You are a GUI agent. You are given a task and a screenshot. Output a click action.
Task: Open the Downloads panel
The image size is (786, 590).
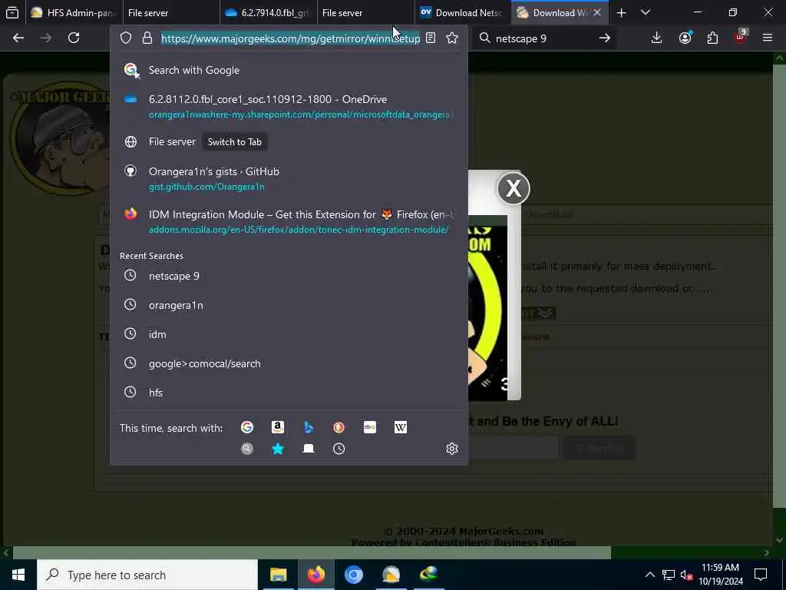tap(657, 38)
